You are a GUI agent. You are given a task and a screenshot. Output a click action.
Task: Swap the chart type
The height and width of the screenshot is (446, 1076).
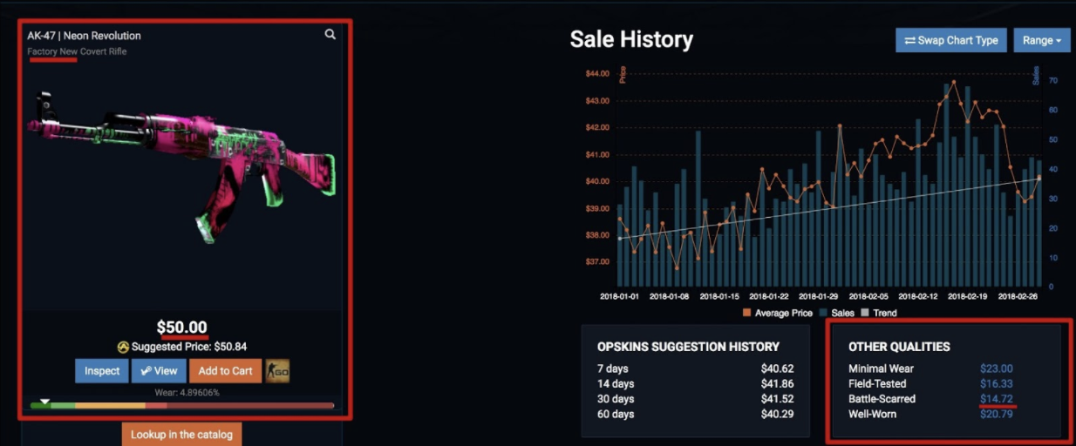[951, 40]
